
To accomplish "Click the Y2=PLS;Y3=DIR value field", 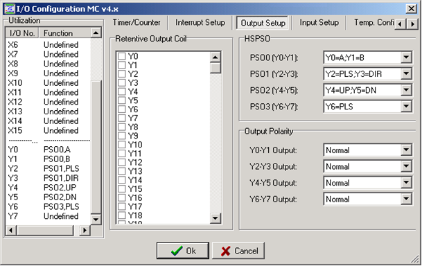I will click(x=362, y=74).
